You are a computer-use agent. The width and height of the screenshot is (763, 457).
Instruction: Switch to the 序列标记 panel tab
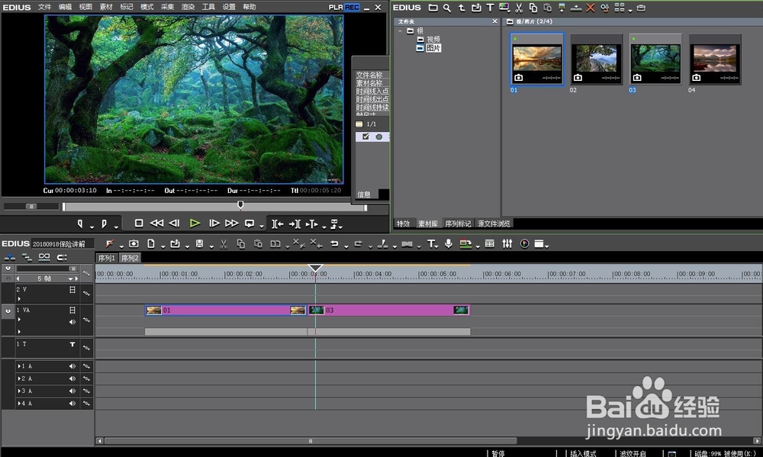(x=458, y=224)
